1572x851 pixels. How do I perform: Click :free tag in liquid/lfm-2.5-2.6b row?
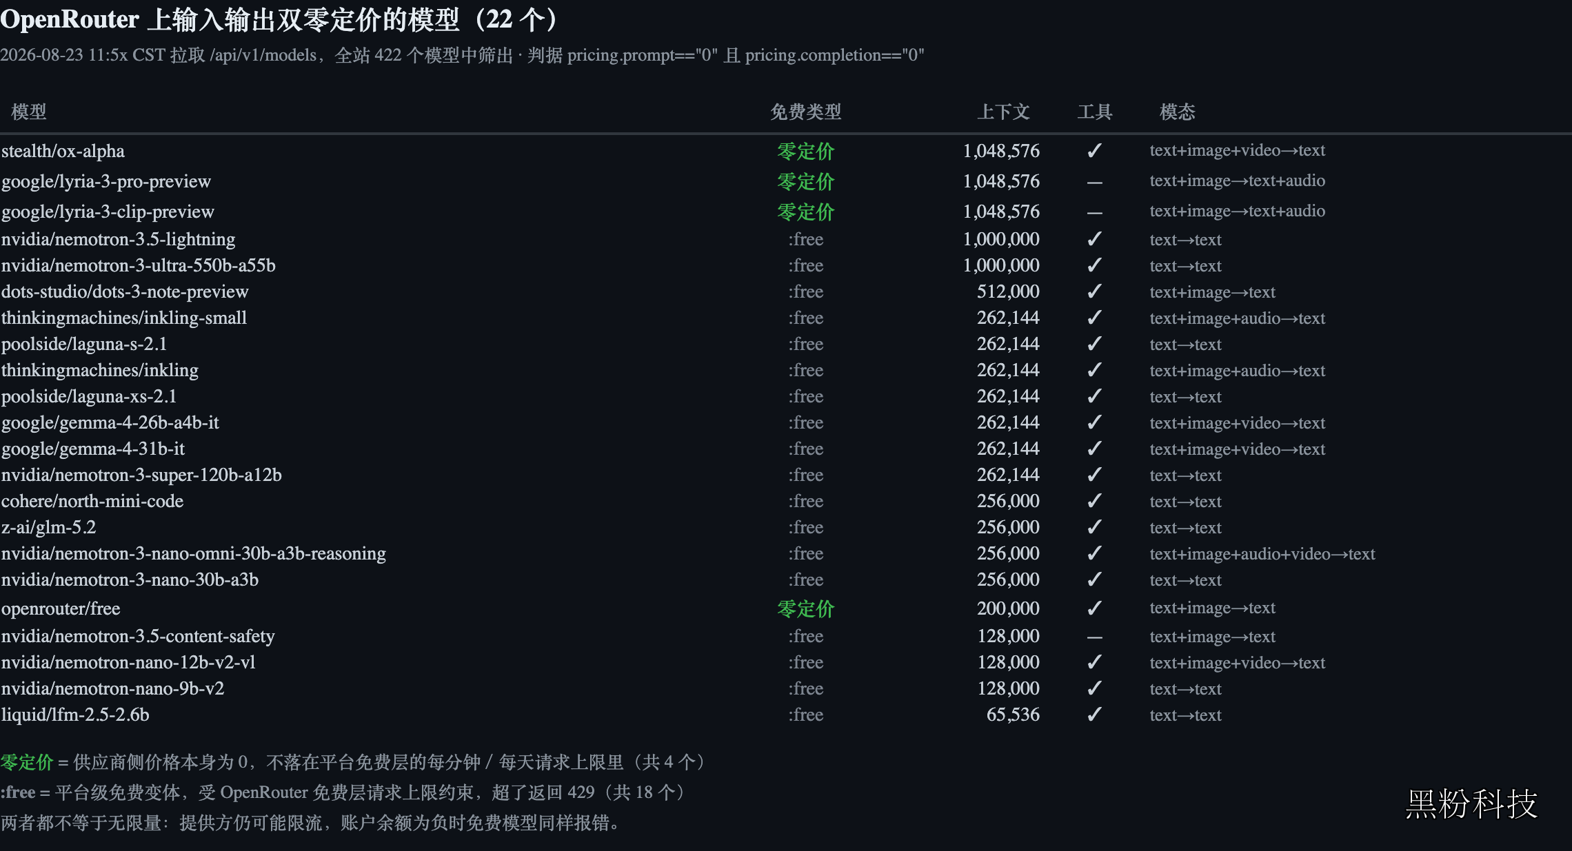tap(806, 715)
